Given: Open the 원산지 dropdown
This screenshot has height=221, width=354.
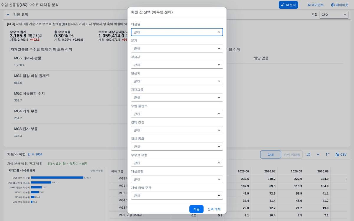Looking at the screenshot, I should point(177,81).
